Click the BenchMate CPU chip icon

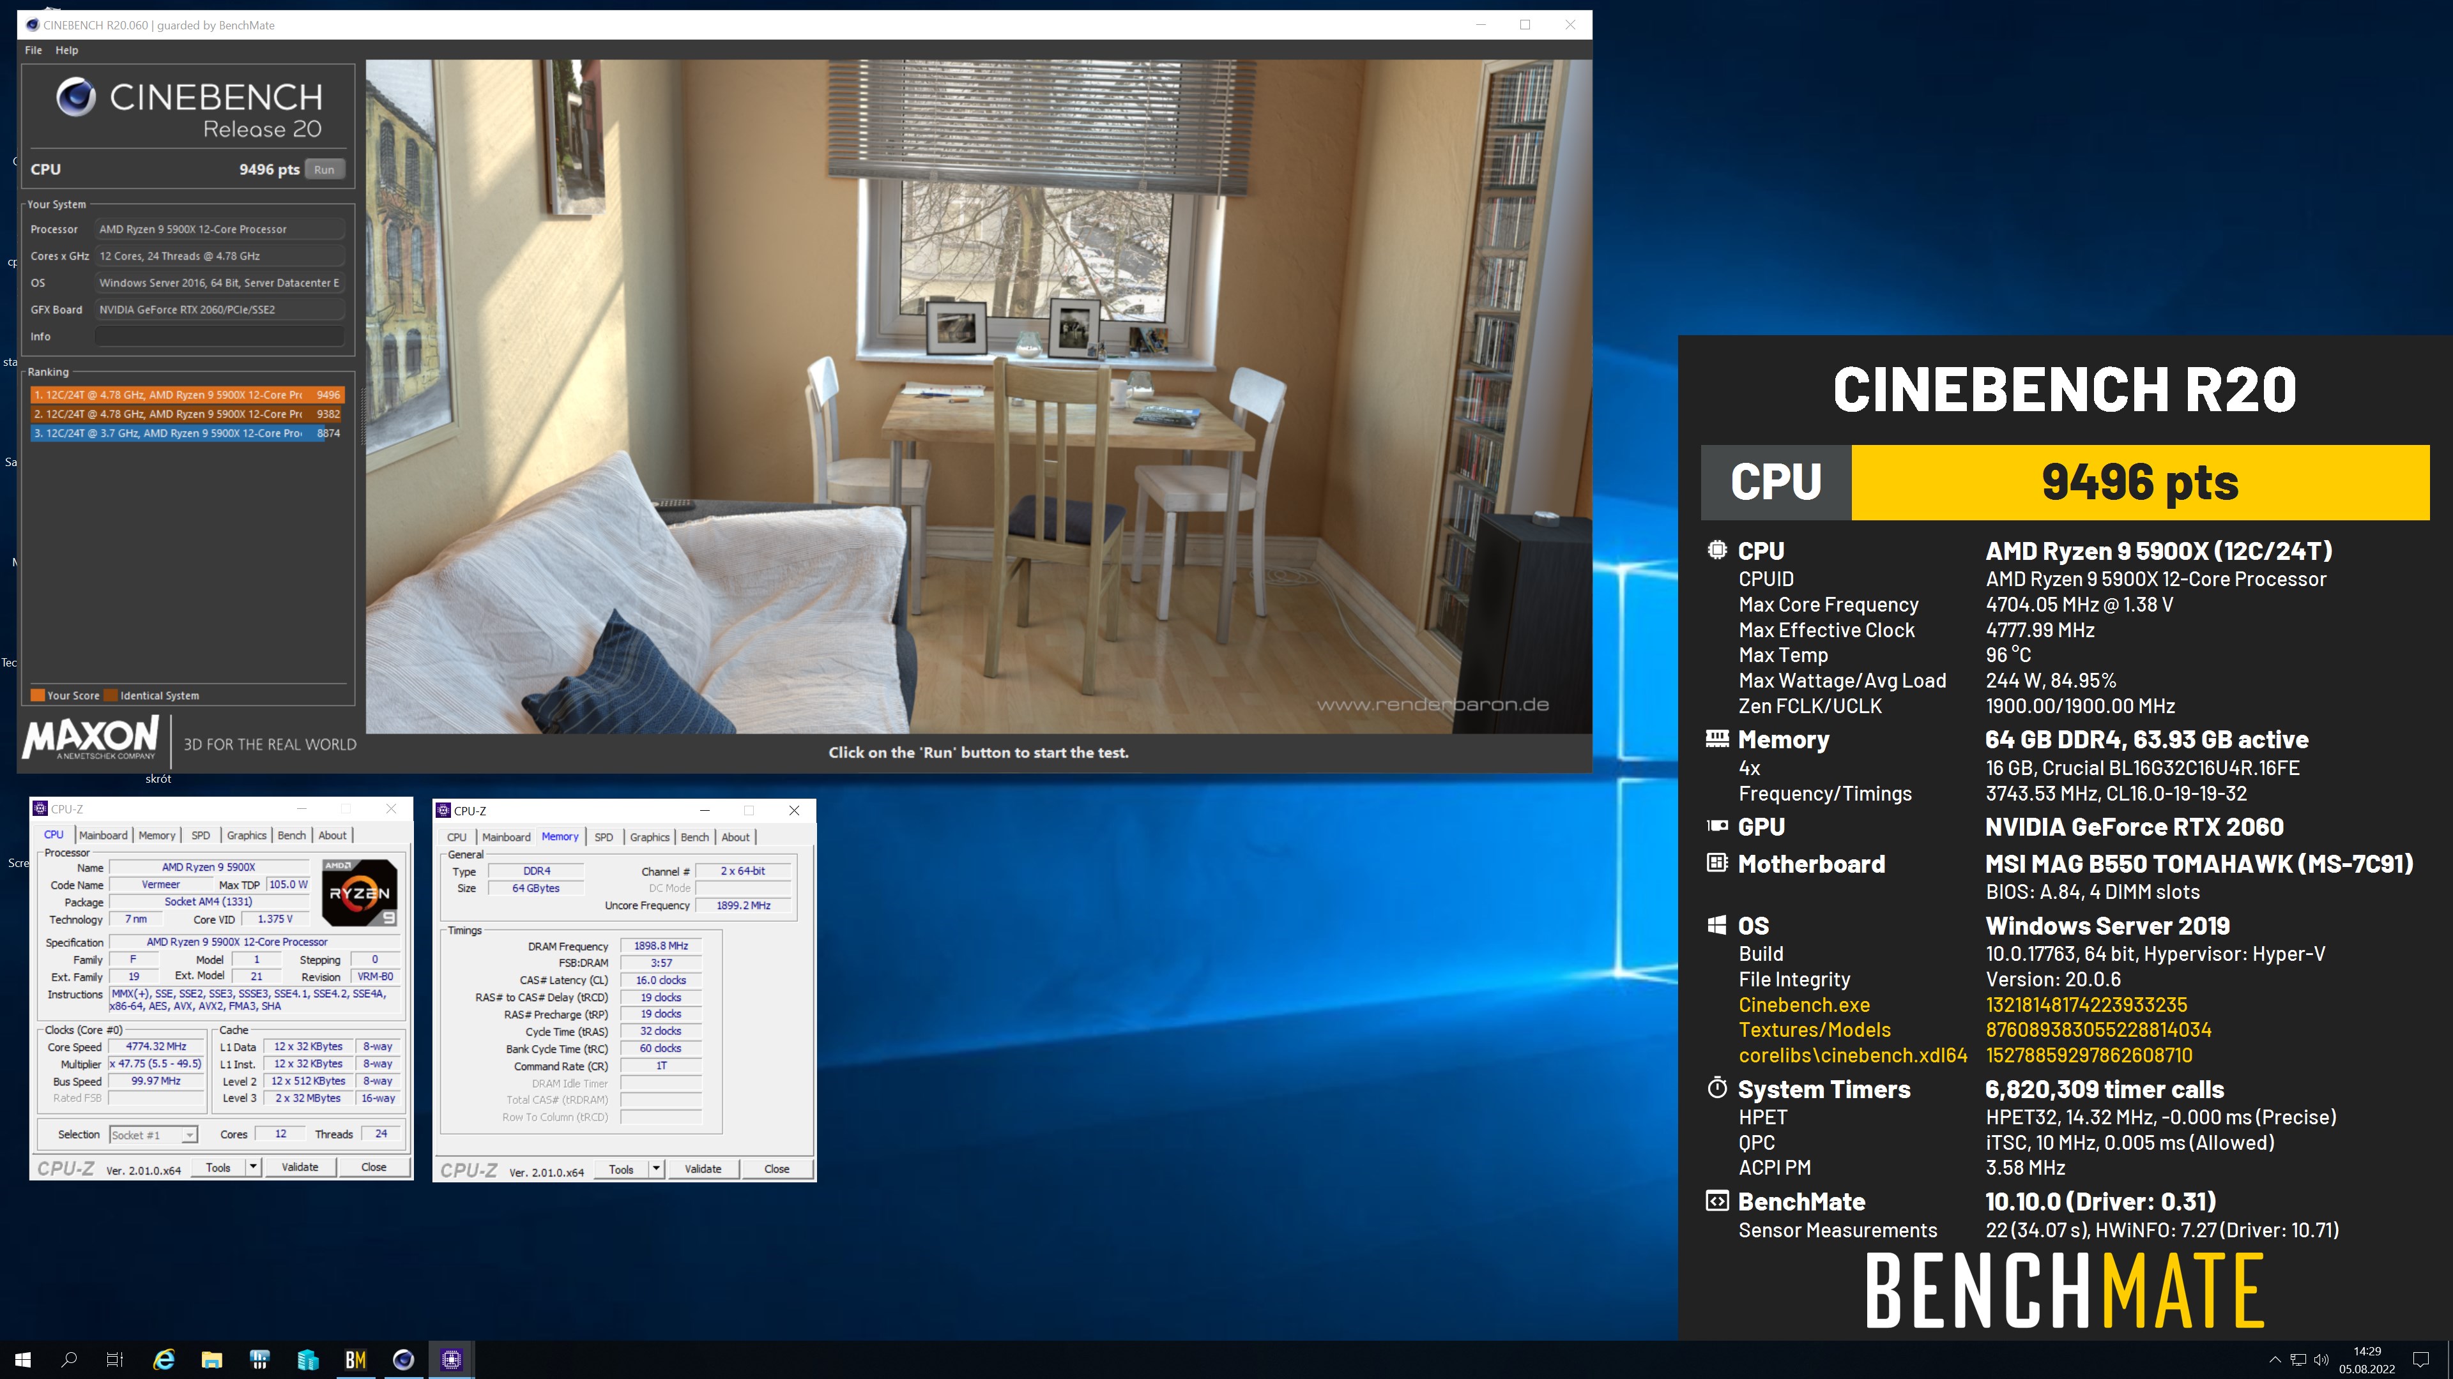[1717, 550]
